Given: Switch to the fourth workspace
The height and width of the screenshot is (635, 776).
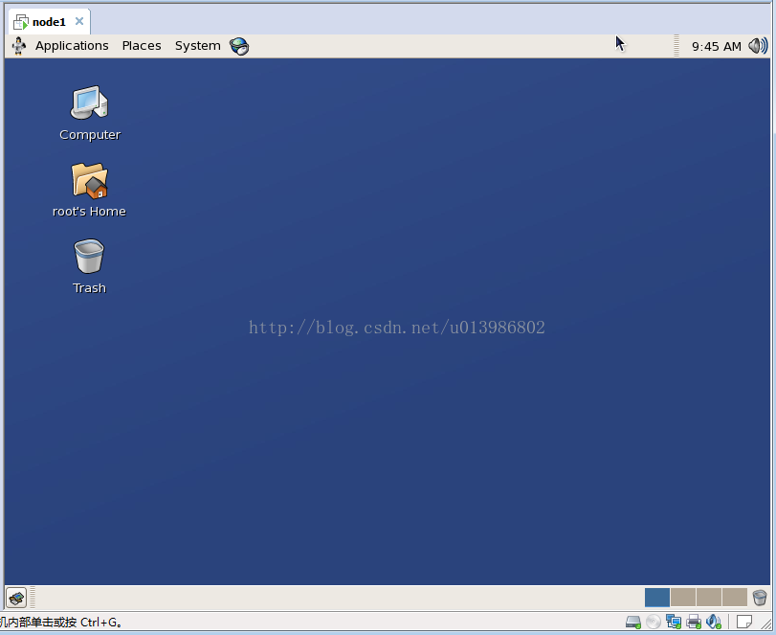Looking at the screenshot, I should coord(735,598).
